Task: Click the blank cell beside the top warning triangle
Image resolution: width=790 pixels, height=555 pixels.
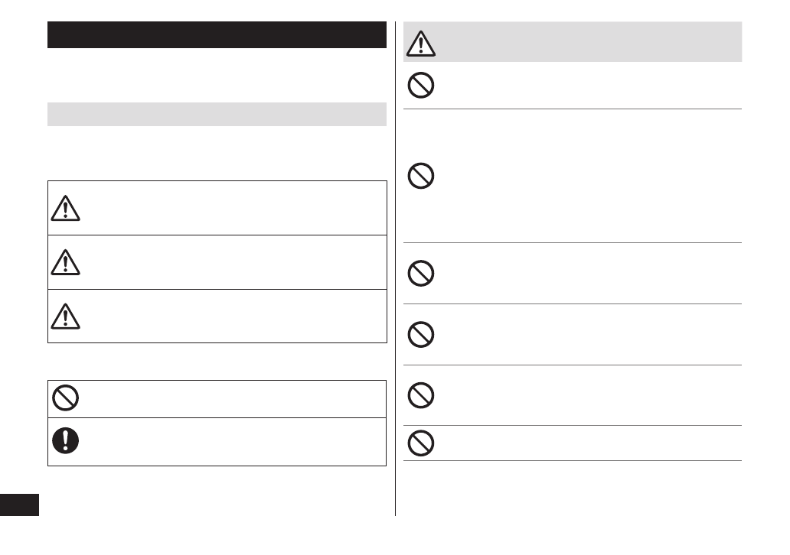Action: point(230,208)
